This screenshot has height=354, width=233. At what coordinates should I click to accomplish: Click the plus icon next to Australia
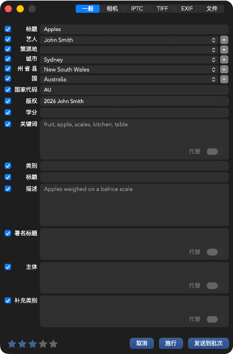[x=224, y=79]
